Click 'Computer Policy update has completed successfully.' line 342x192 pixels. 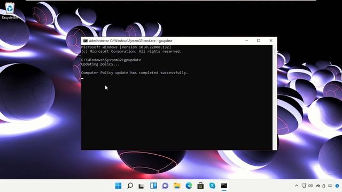[x=134, y=73]
